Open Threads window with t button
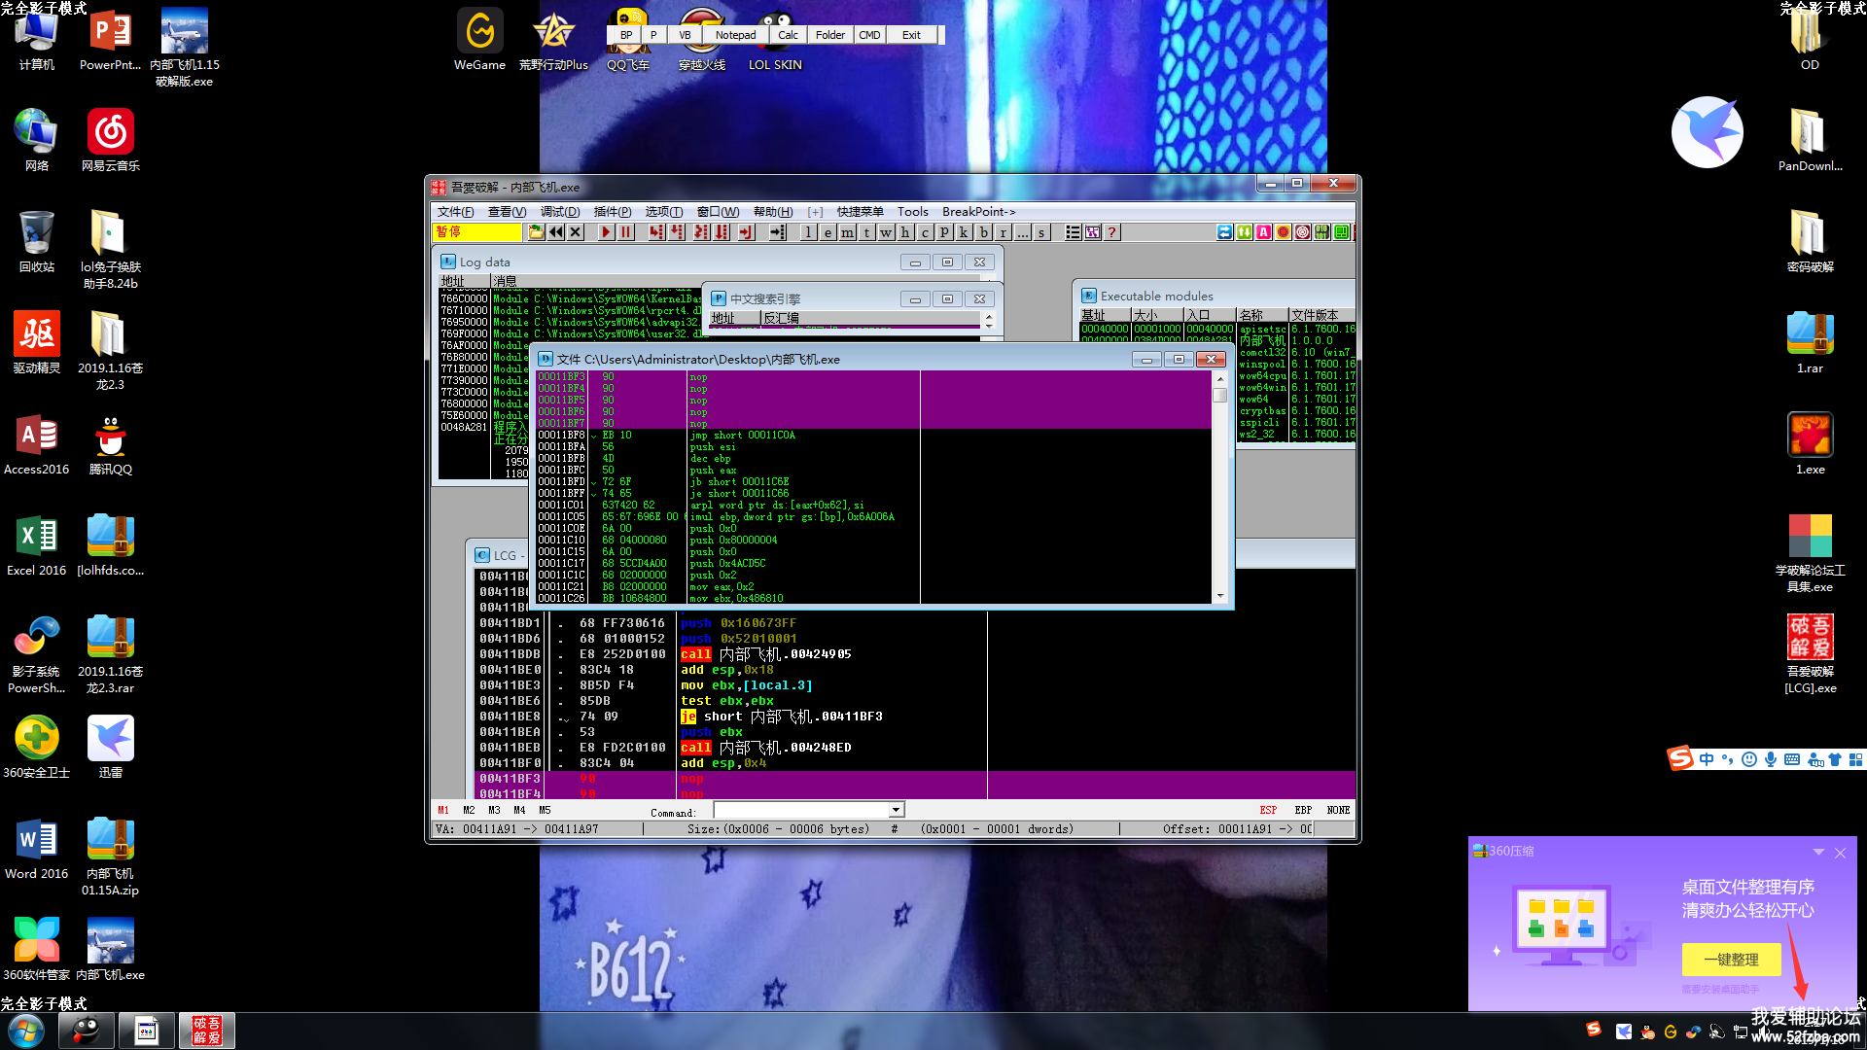1867x1050 pixels. 866,232
